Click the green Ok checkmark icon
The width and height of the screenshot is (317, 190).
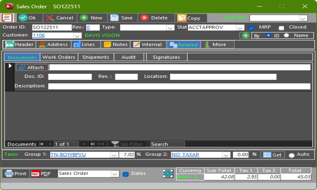pos(23,18)
